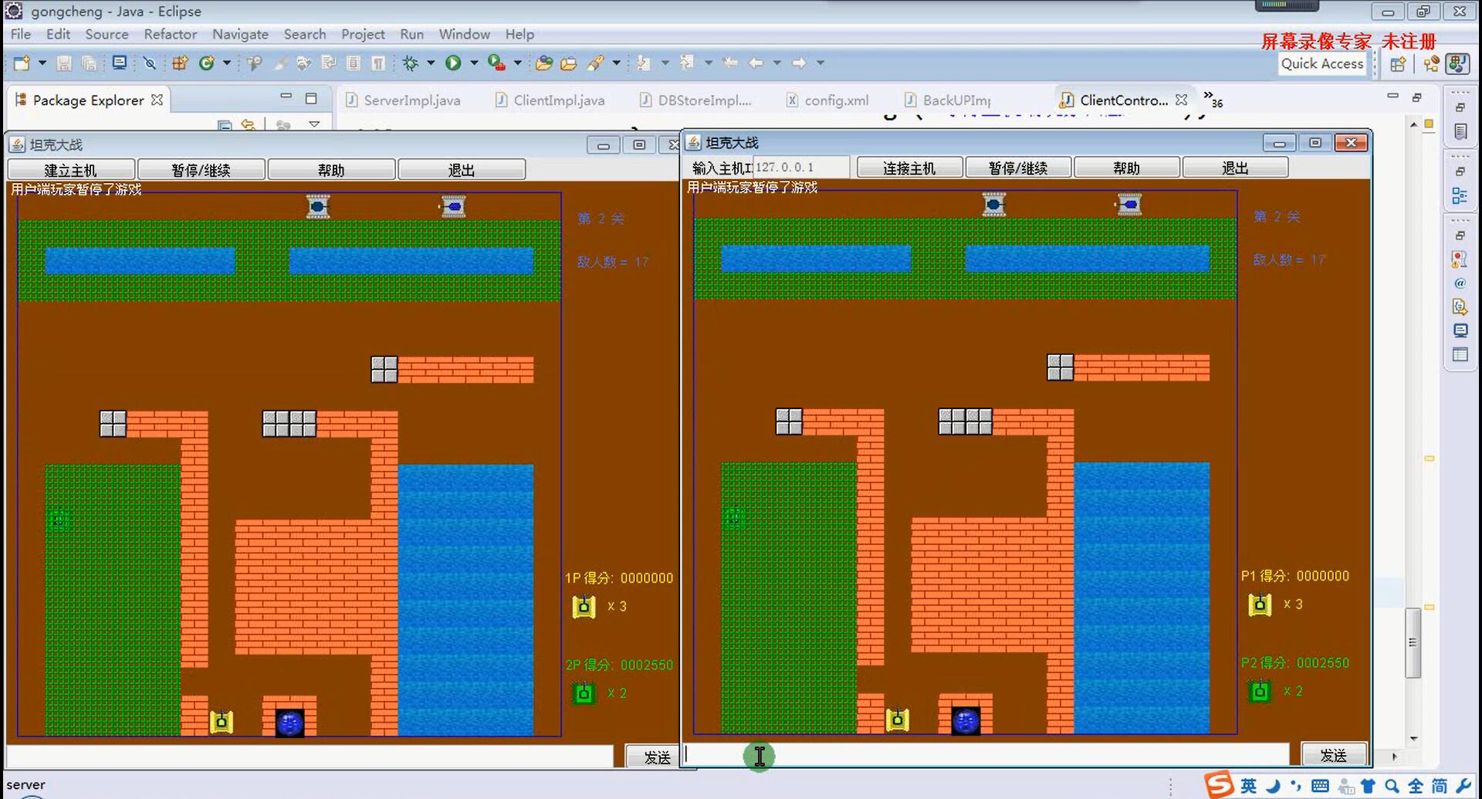Click the green Run button
1482x799 pixels.
tap(453, 63)
